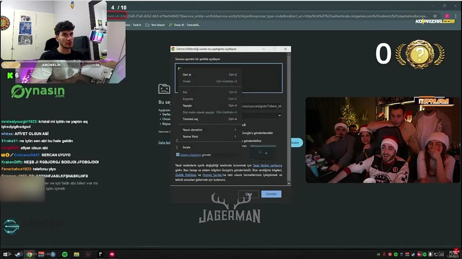Image resolution: width=462 pixels, height=259 pixels.
Task: Choose Kes from the context menu
Action: pos(209,92)
